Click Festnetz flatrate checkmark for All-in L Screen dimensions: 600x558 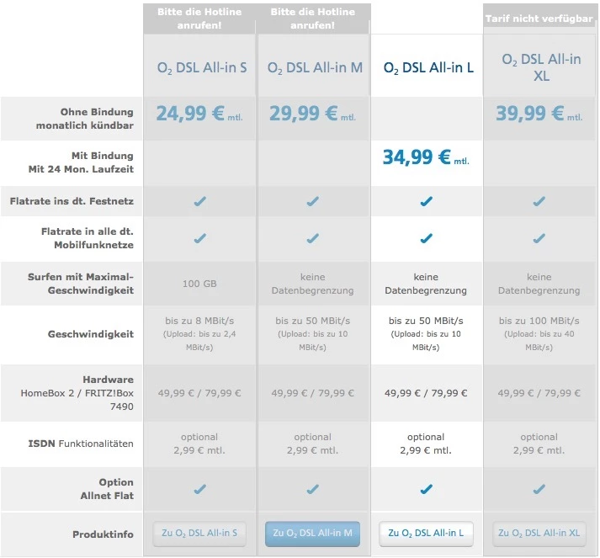pos(426,201)
